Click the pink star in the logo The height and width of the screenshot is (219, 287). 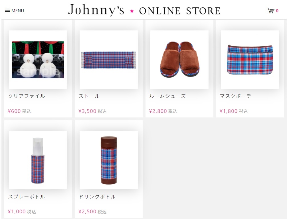tap(132, 11)
